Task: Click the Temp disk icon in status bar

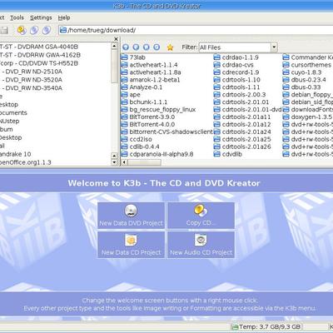Action: 235,327
